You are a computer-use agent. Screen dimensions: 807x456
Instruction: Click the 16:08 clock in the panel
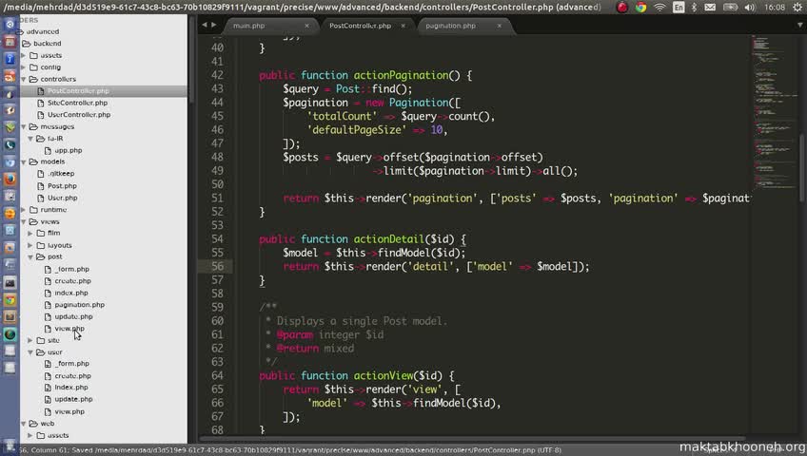pos(775,8)
